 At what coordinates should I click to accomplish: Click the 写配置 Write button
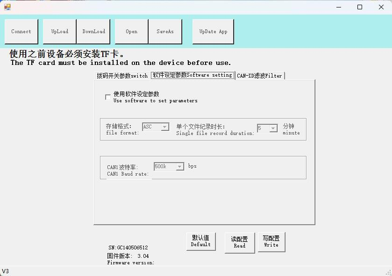(x=271, y=242)
